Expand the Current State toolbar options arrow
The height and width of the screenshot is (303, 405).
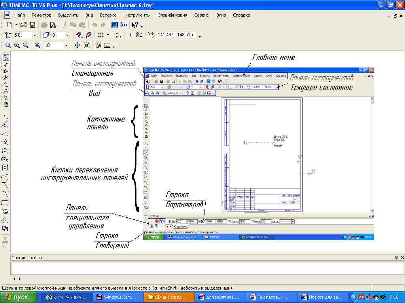pyautogui.click(x=199, y=37)
